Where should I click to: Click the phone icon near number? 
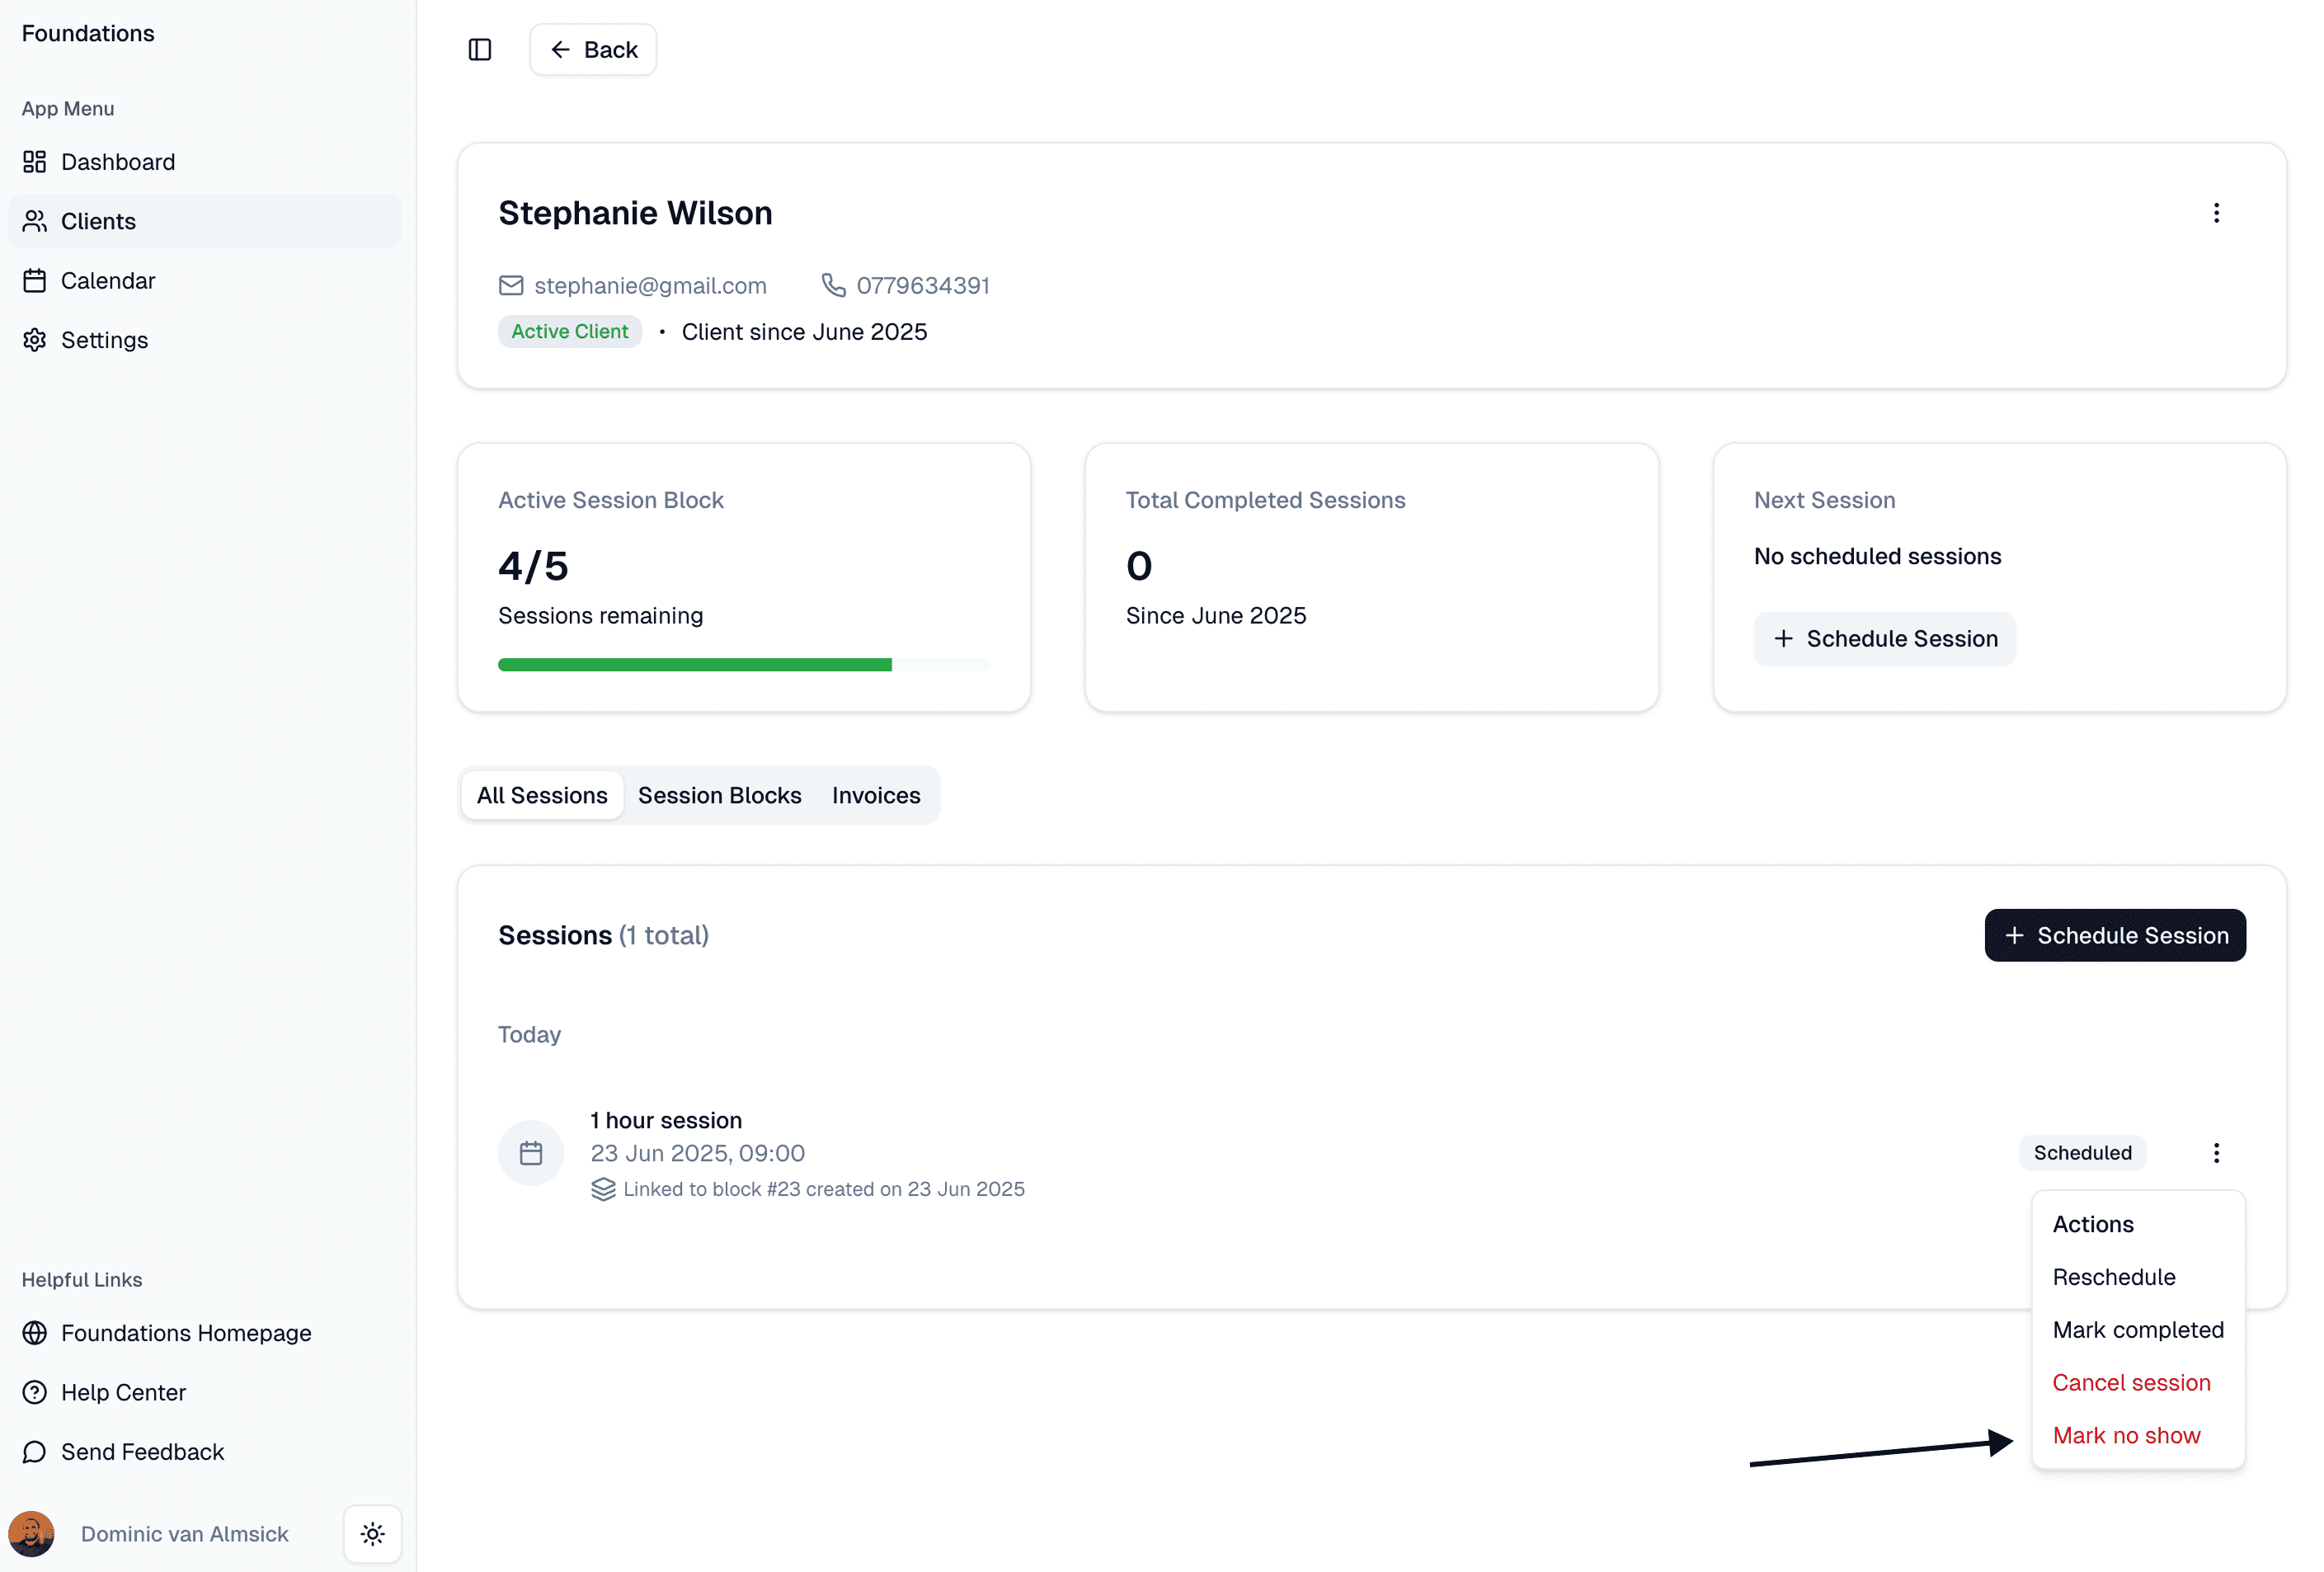[833, 286]
